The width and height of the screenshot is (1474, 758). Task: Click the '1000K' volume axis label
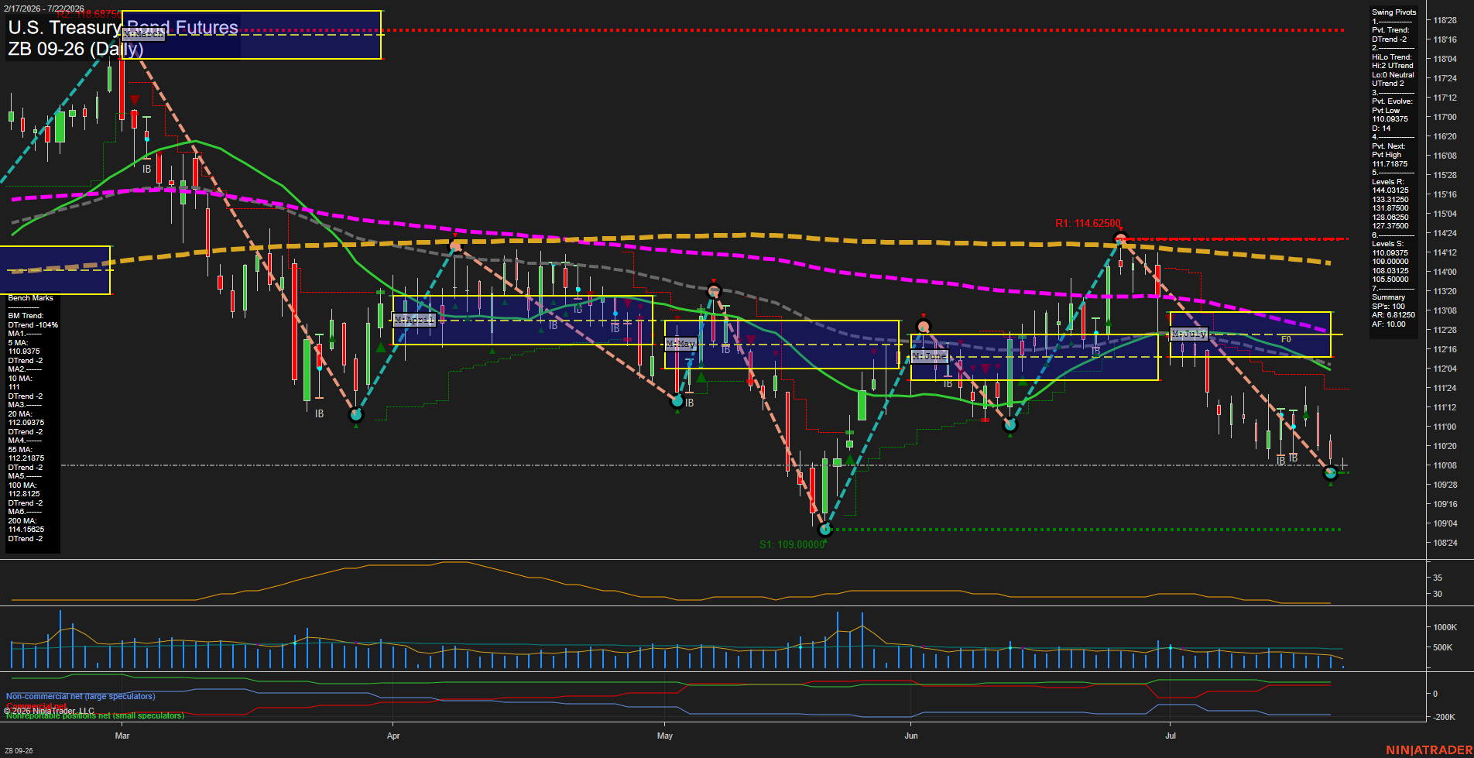[x=1445, y=627]
